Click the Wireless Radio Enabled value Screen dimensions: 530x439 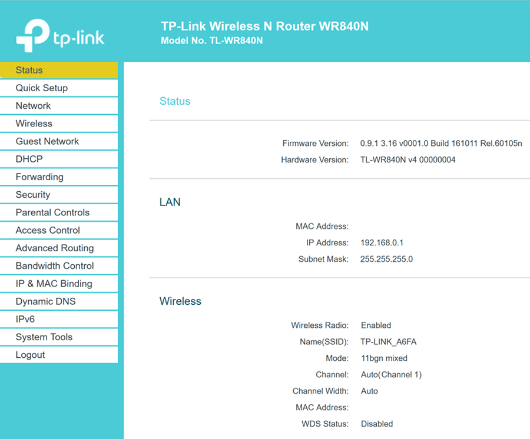[376, 325]
